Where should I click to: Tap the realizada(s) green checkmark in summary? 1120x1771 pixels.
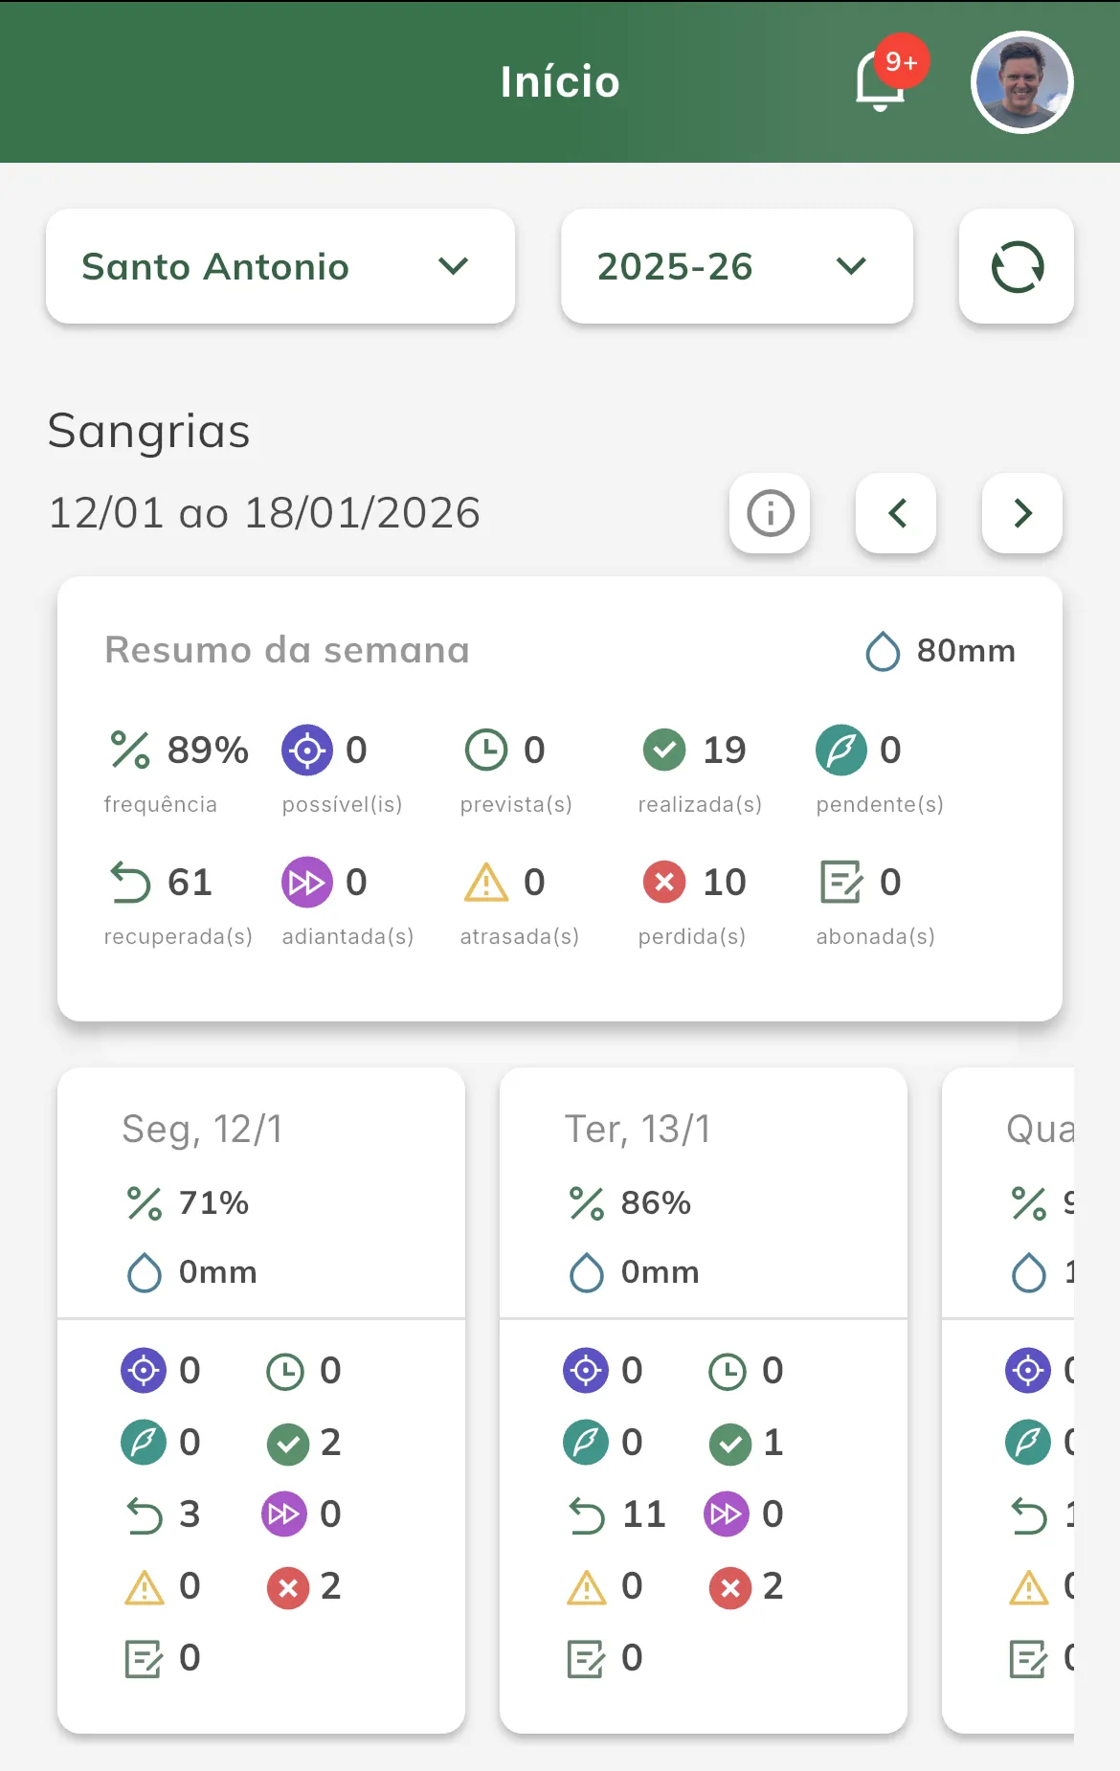click(x=664, y=750)
